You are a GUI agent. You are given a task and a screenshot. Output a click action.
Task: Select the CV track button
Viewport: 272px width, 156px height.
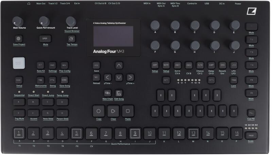tap(251, 93)
